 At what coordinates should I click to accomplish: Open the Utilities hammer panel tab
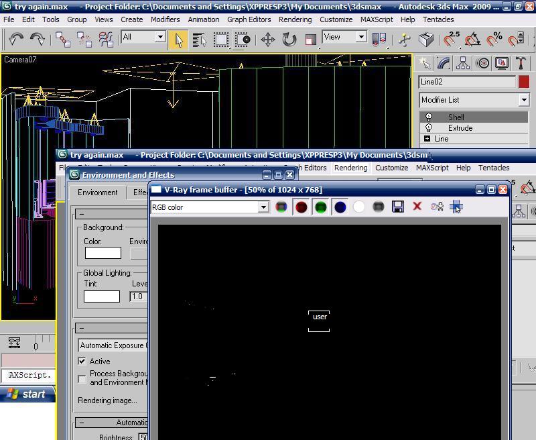coord(521,63)
